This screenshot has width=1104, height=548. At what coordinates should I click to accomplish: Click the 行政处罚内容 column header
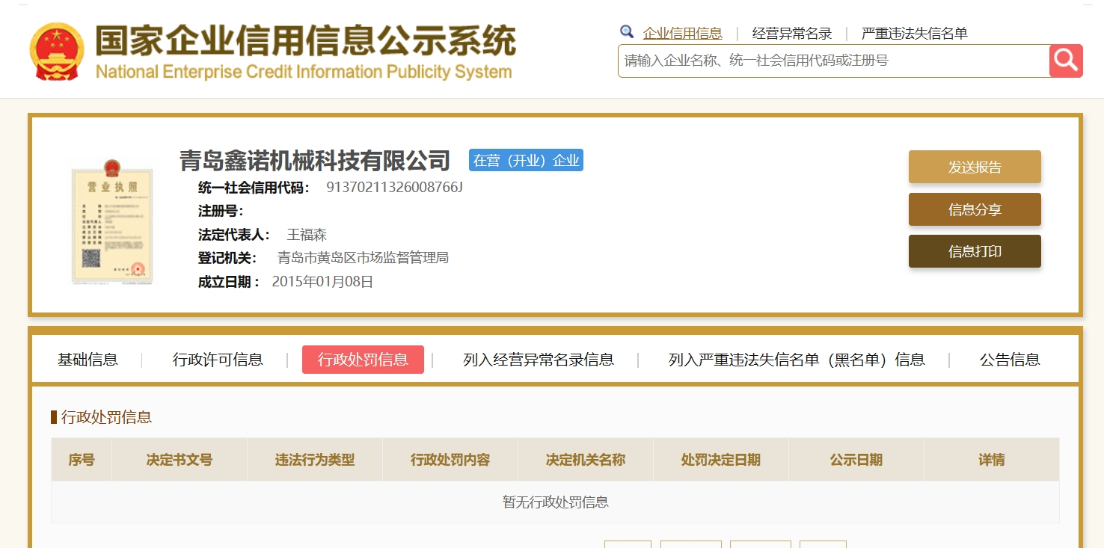coord(450,460)
